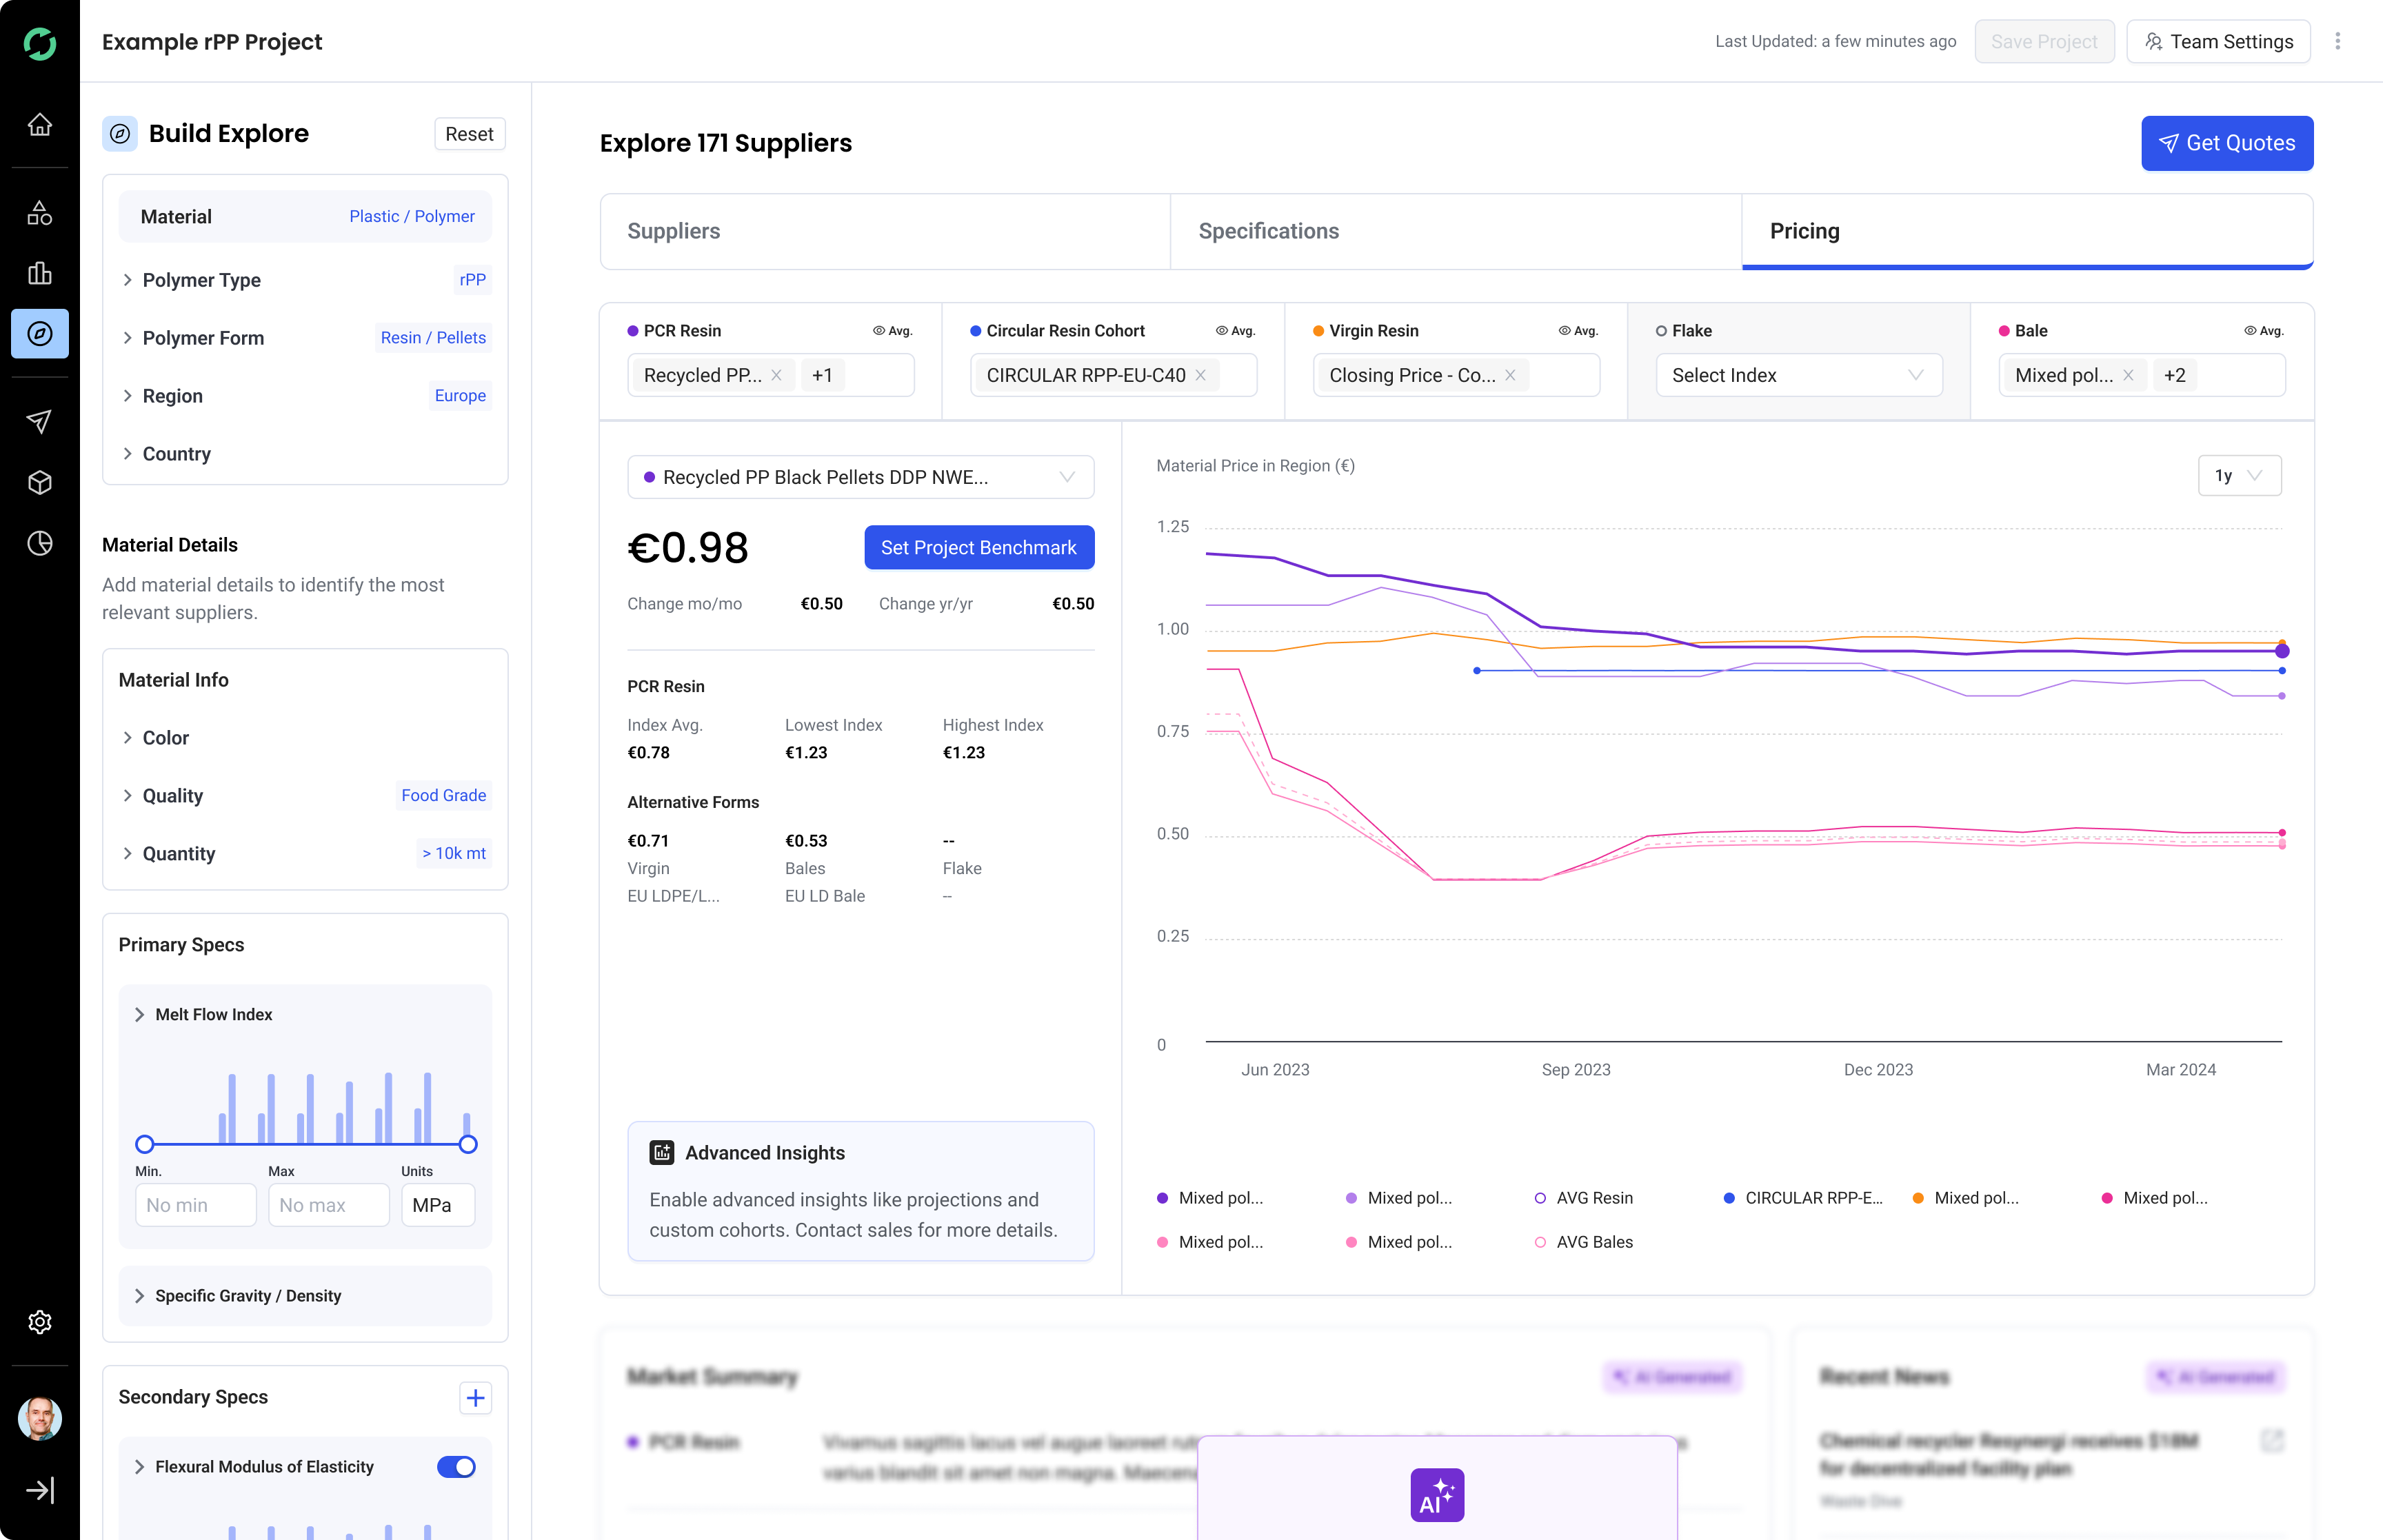Viewport: 2383px width, 1540px height.
Task: Expand the Polymer Type filter
Action: tap(201, 280)
